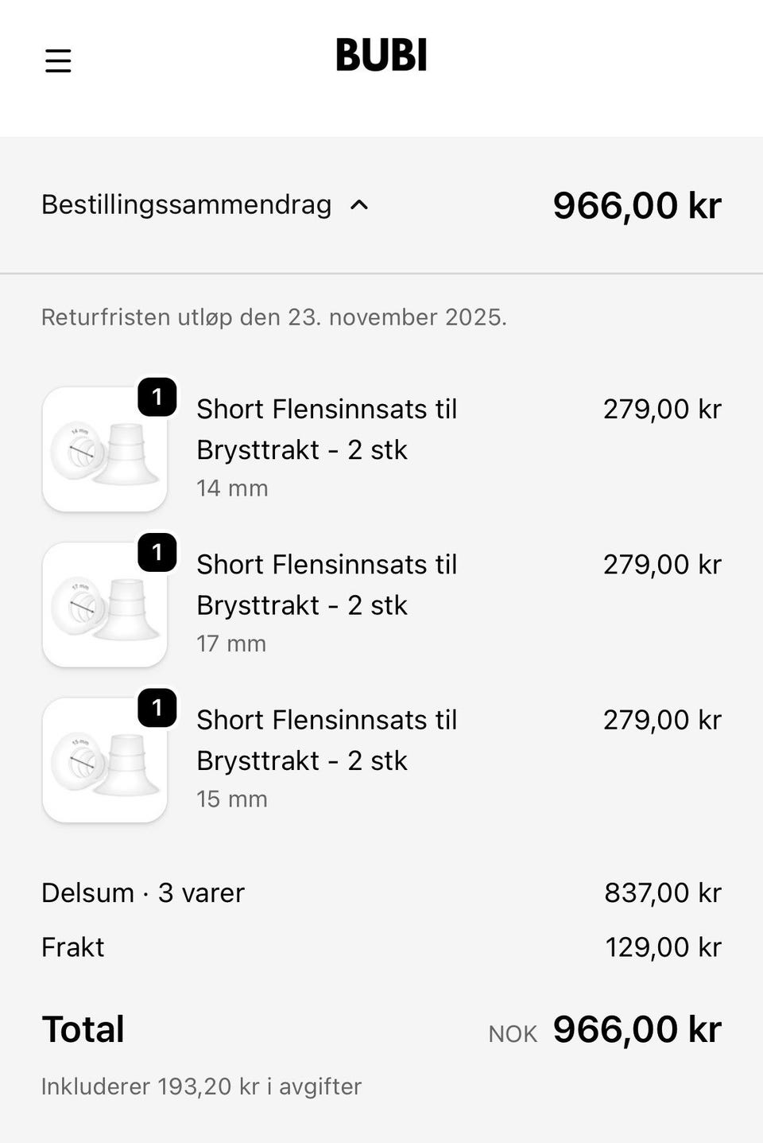Click the NOK currency label

coord(513,1033)
